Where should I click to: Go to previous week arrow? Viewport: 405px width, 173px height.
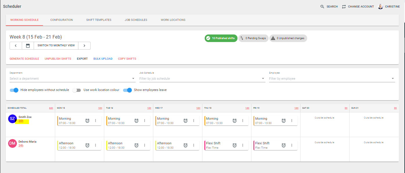[16, 45]
